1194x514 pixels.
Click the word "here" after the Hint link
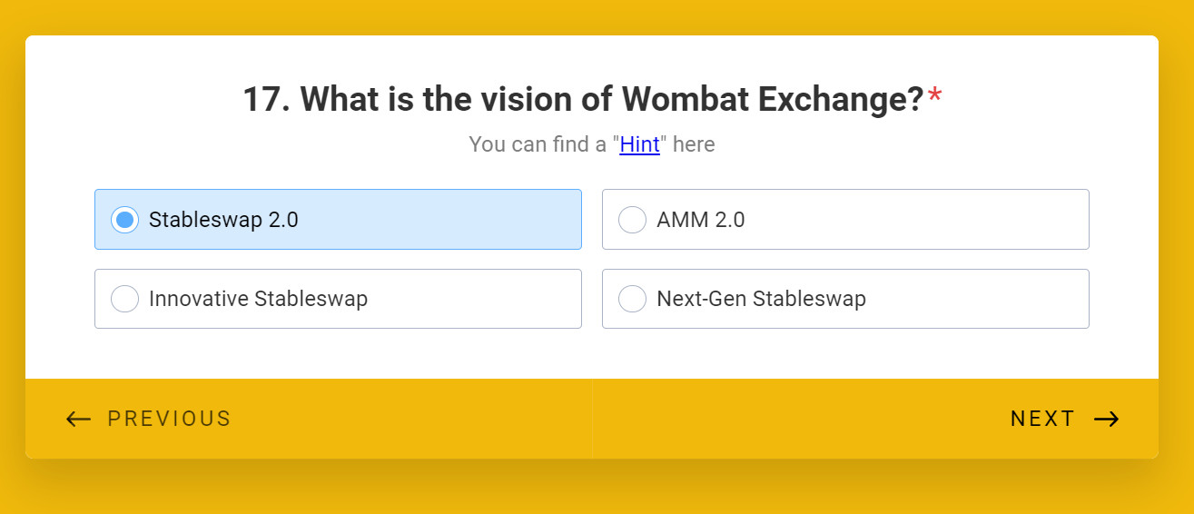click(694, 144)
